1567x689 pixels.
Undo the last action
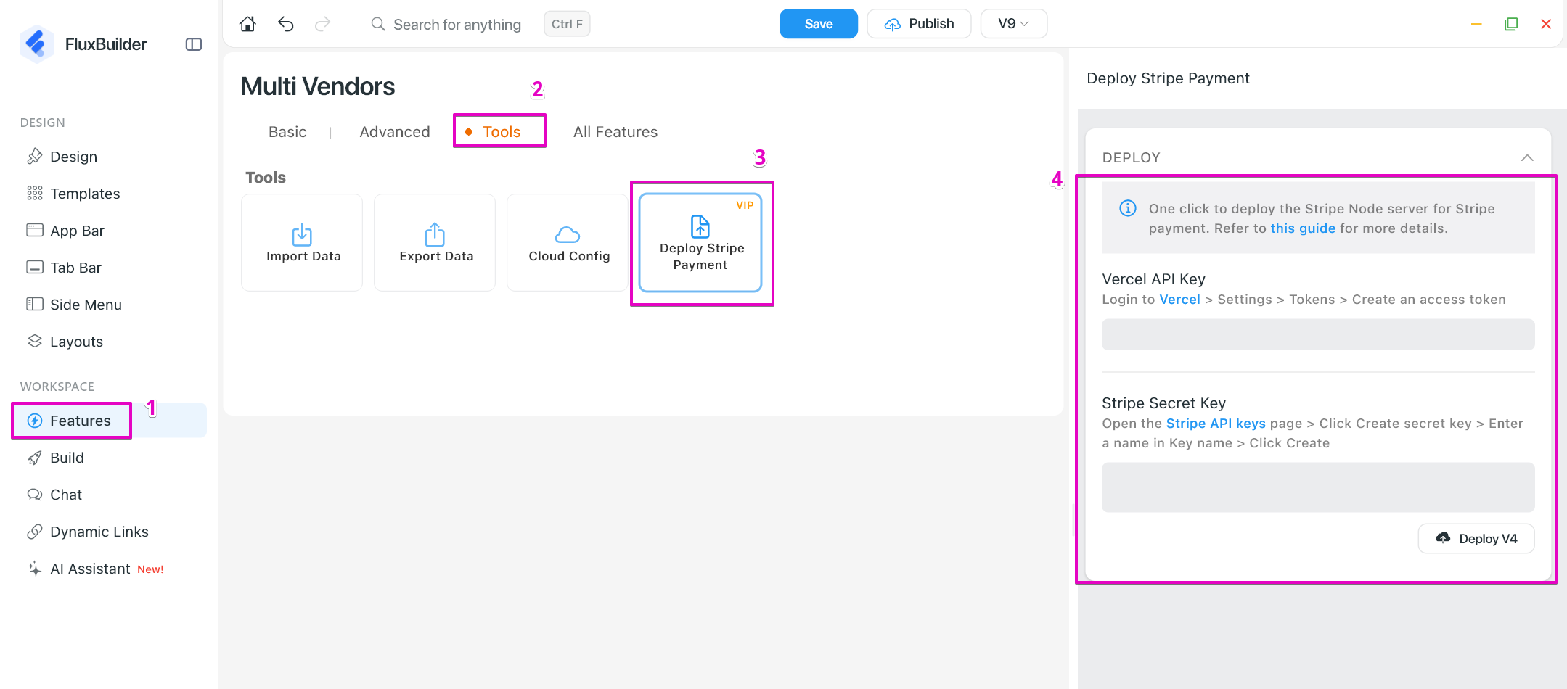coord(286,24)
